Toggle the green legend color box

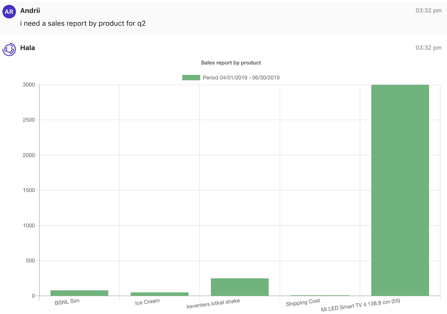point(191,78)
